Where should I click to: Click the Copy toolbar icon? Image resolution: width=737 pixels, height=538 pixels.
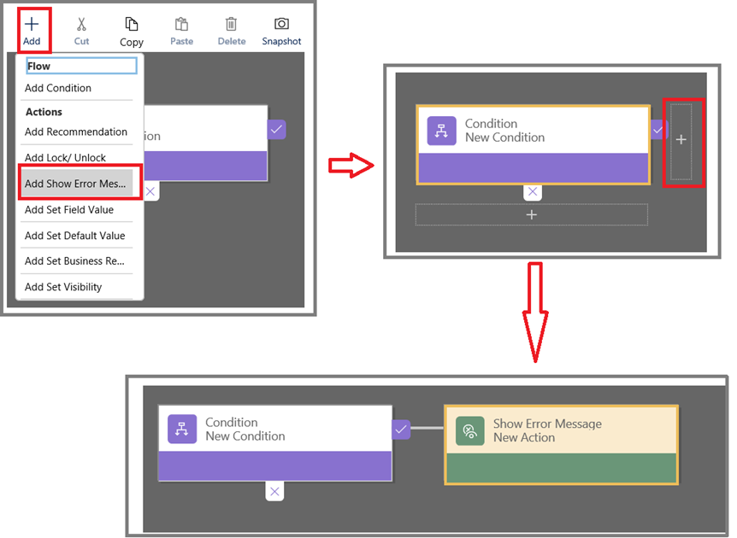[131, 25]
